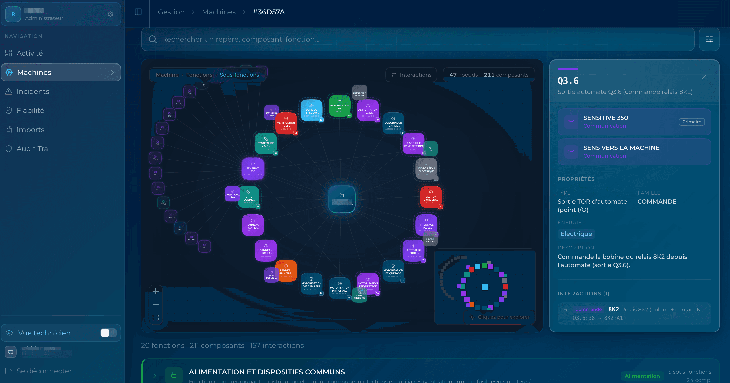The height and width of the screenshot is (383, 730).
Task: Select the DISPOSITION ELECTRIQUE node
Action: [426, 169]
